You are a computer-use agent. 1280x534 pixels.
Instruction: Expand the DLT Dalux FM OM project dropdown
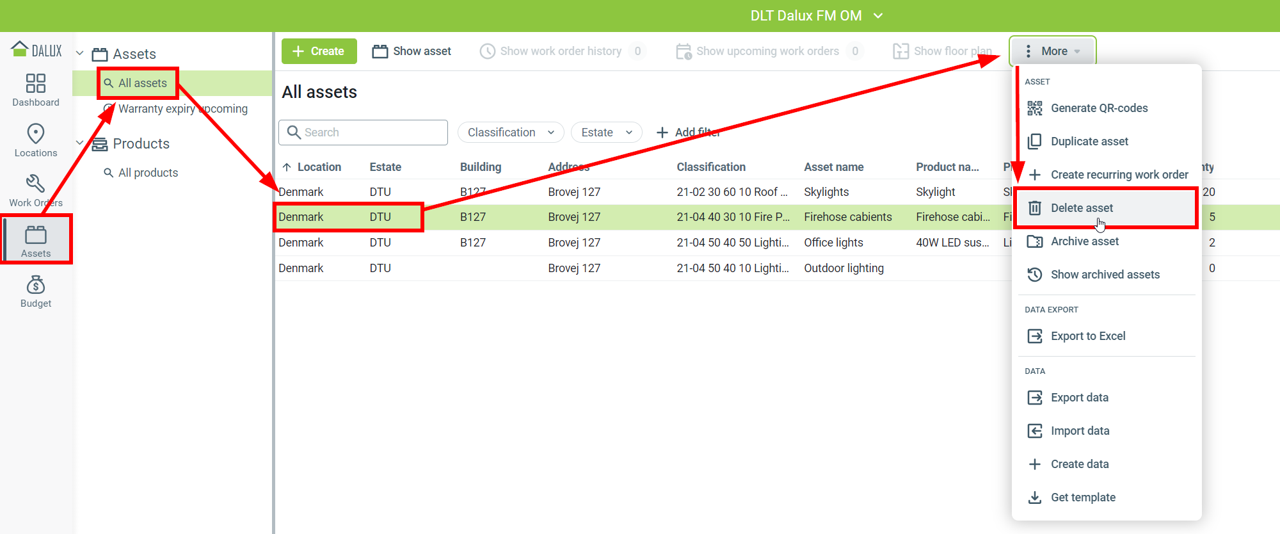pyautogui.click(x=878, y=15)
